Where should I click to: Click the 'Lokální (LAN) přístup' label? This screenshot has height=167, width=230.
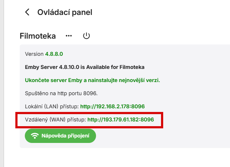[51, 106]
